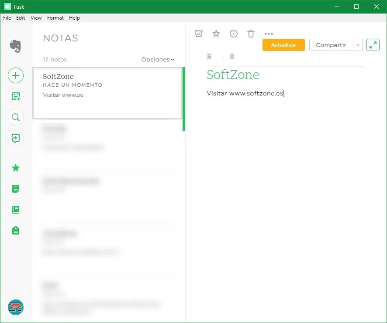
Task: Open the tags sidebar icon
Action: tap(16, 230)
